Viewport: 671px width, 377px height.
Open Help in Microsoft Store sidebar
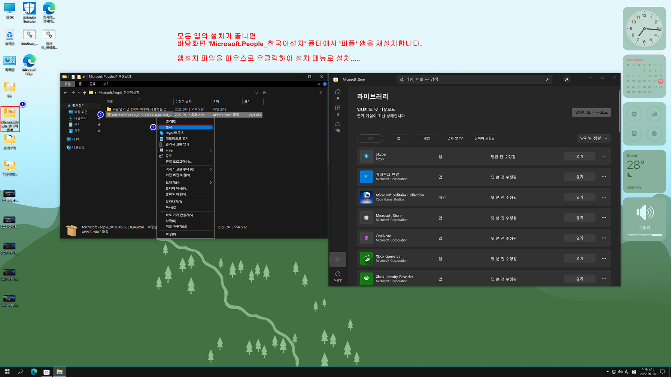(338, 276)
